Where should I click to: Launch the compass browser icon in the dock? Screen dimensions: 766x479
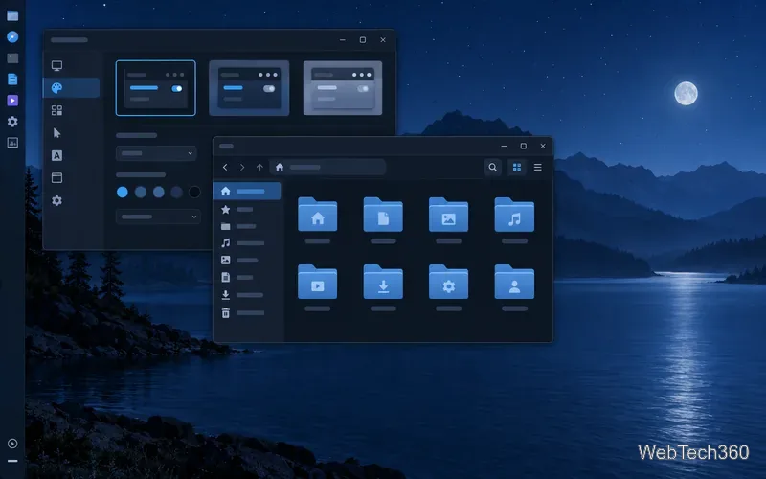click(x=12, y=37)
